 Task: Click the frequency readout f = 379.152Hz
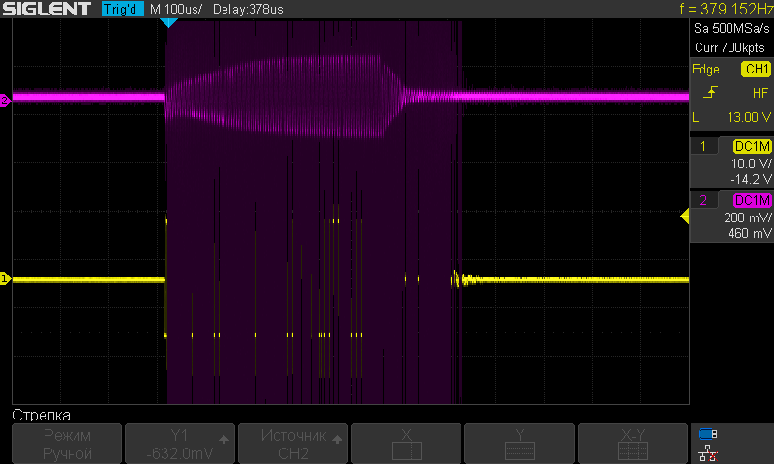point(727,9)
